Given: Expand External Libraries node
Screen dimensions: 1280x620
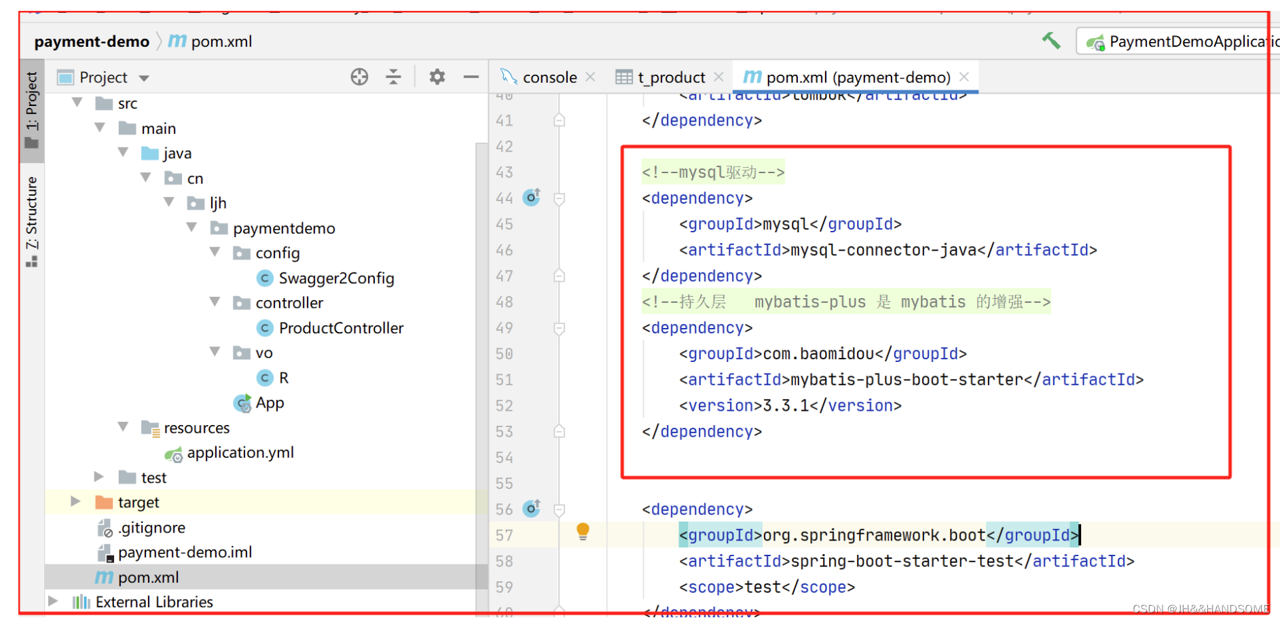Looking at the screenshot, I should (52, 601).
